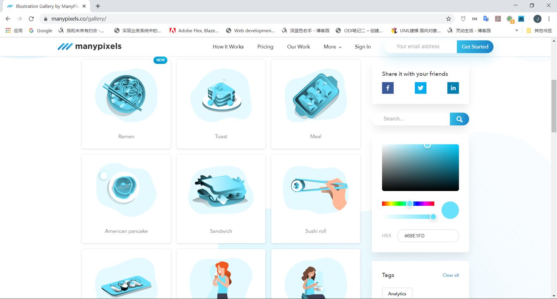Click the shield extension icon

coord(463,19)
